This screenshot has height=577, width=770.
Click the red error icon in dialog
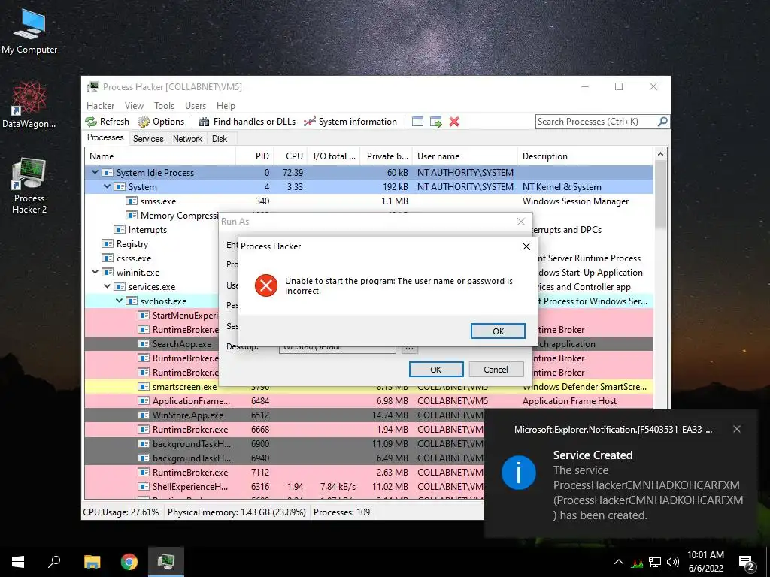(x=266, y=285)
